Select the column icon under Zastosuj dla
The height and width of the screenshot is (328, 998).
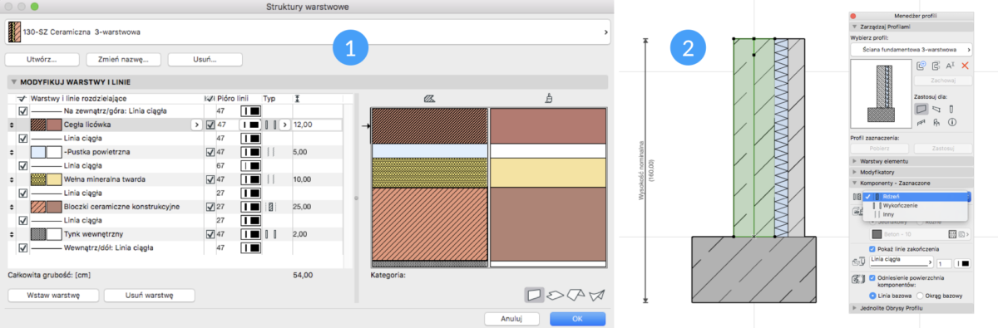tap(951, 109)
